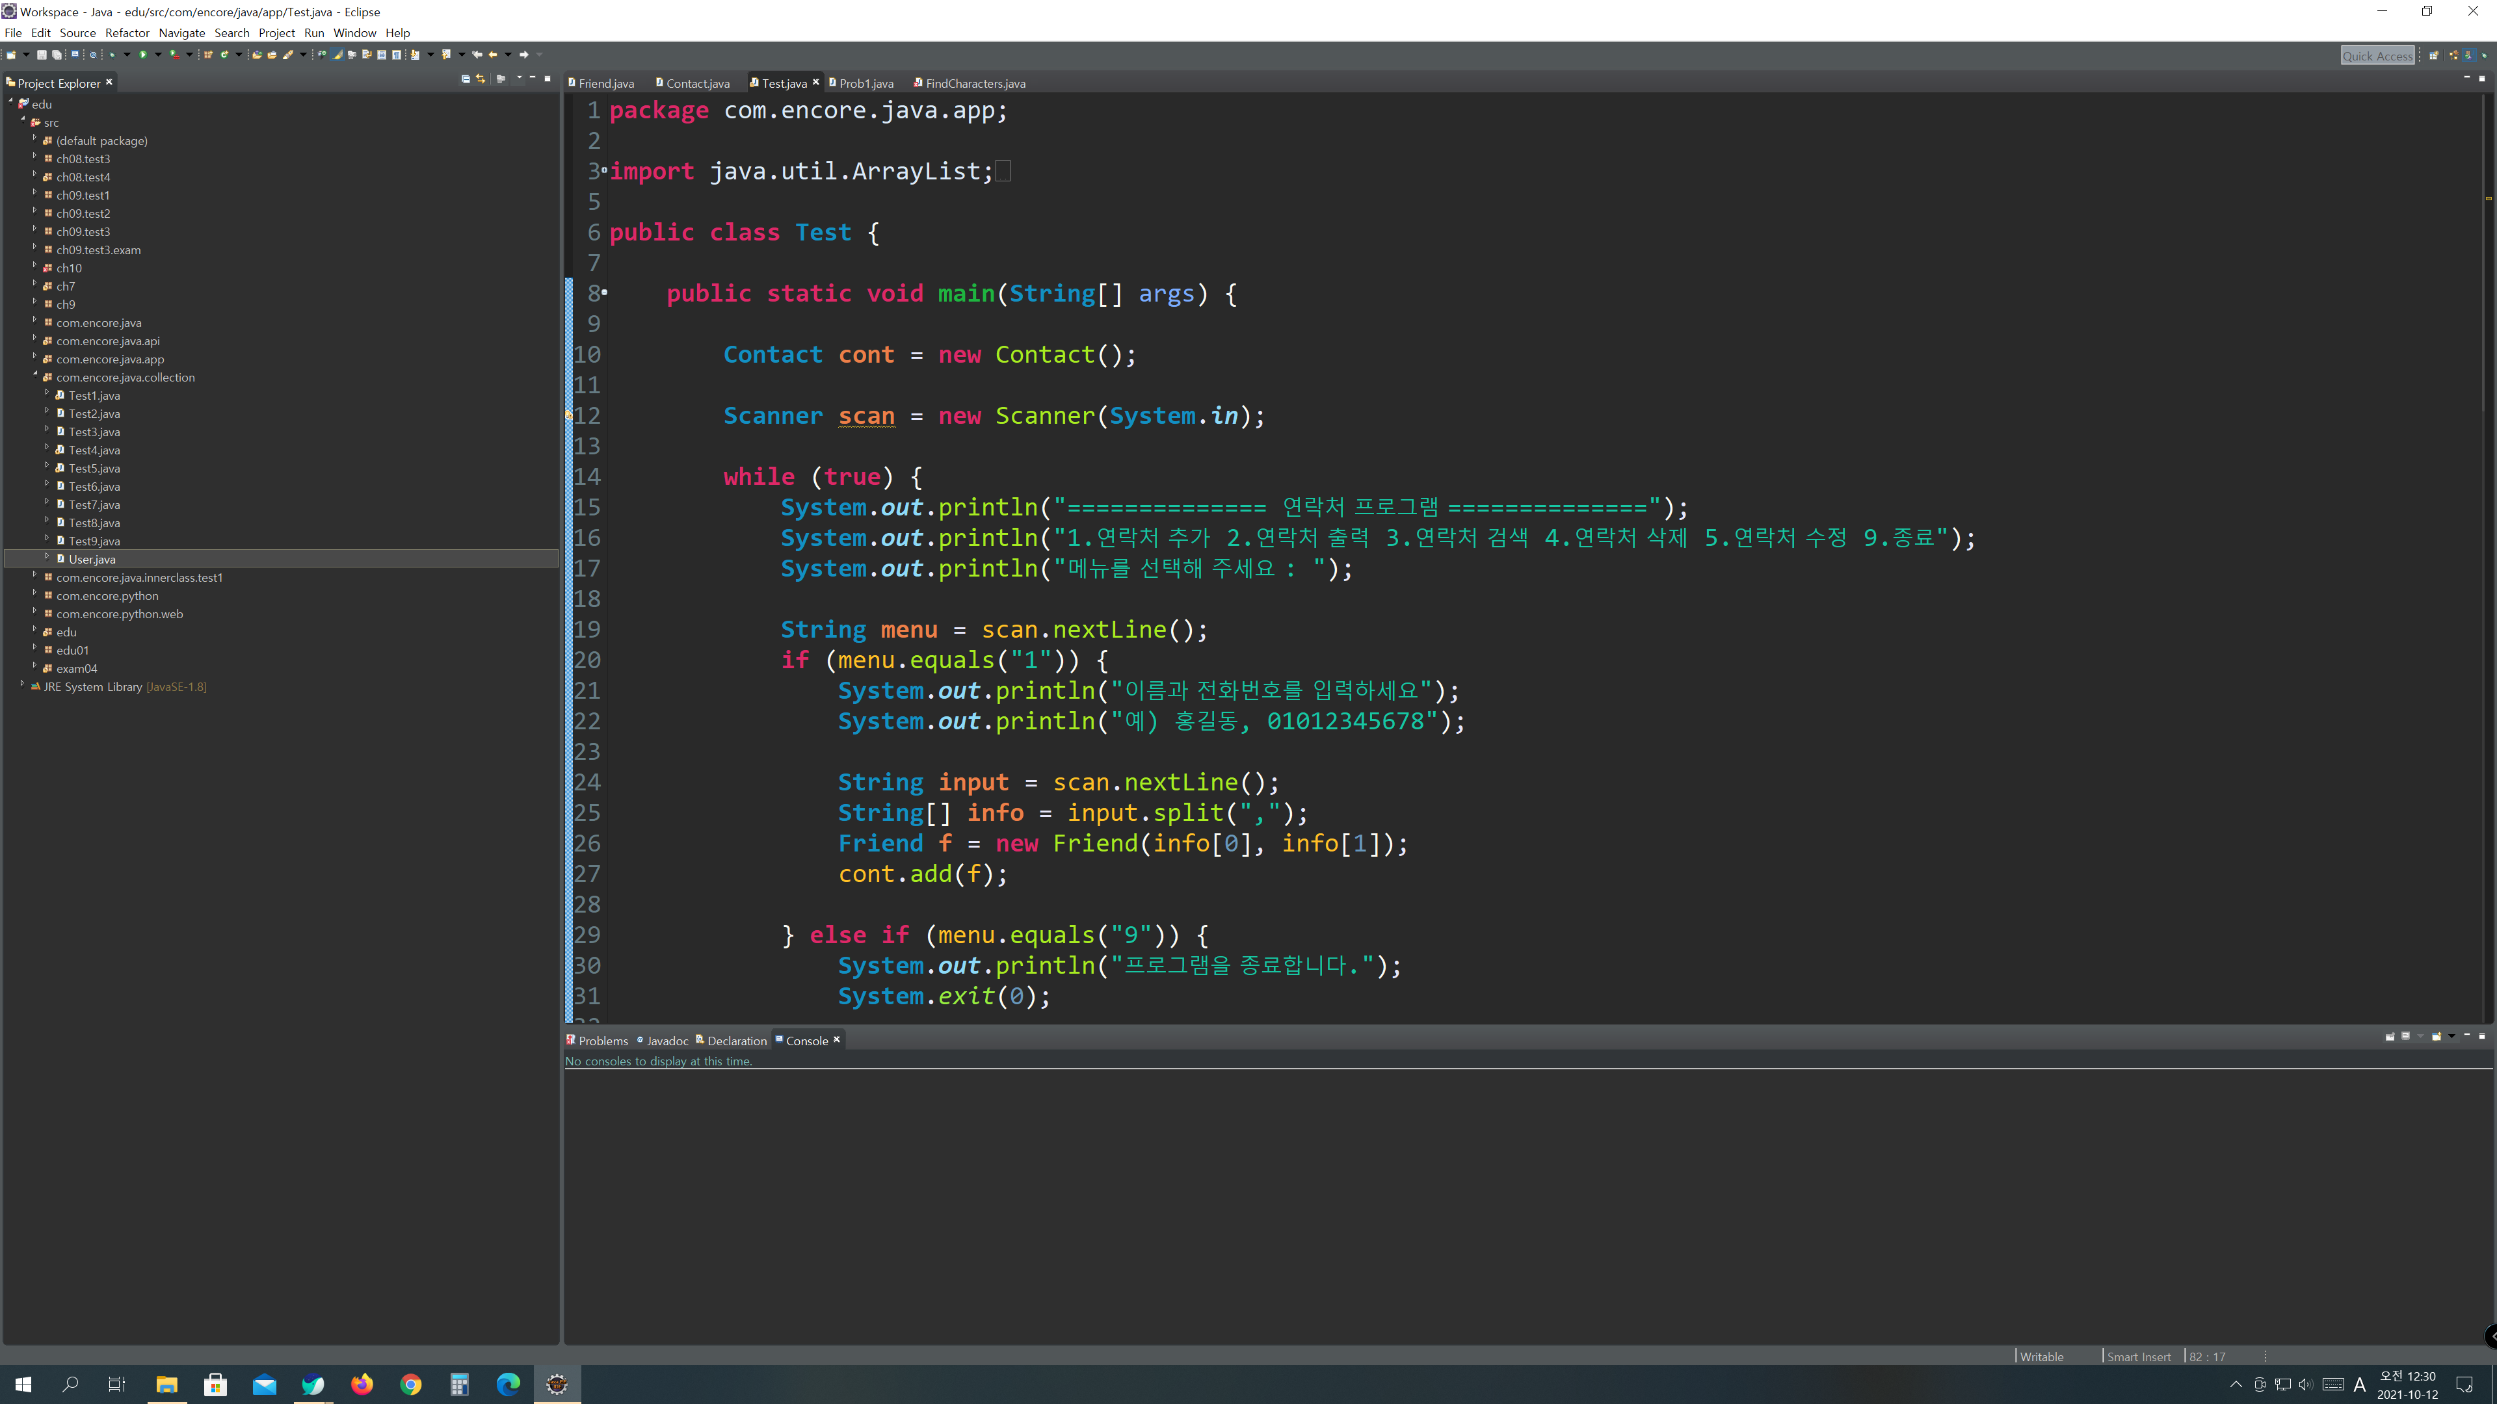Click the New Java Class icon
2497x1404 pixels.
click(x=224, y=54)
